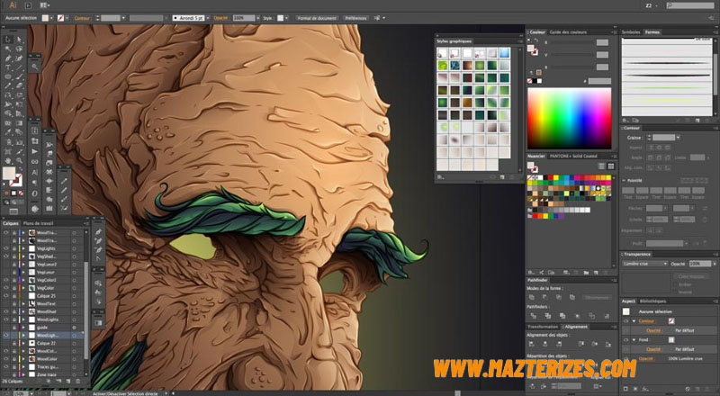The width and height of the screenshot is (720, 396).
Task: Click the floating Zoom tool panel icon
Action: [x=35, y=67]
